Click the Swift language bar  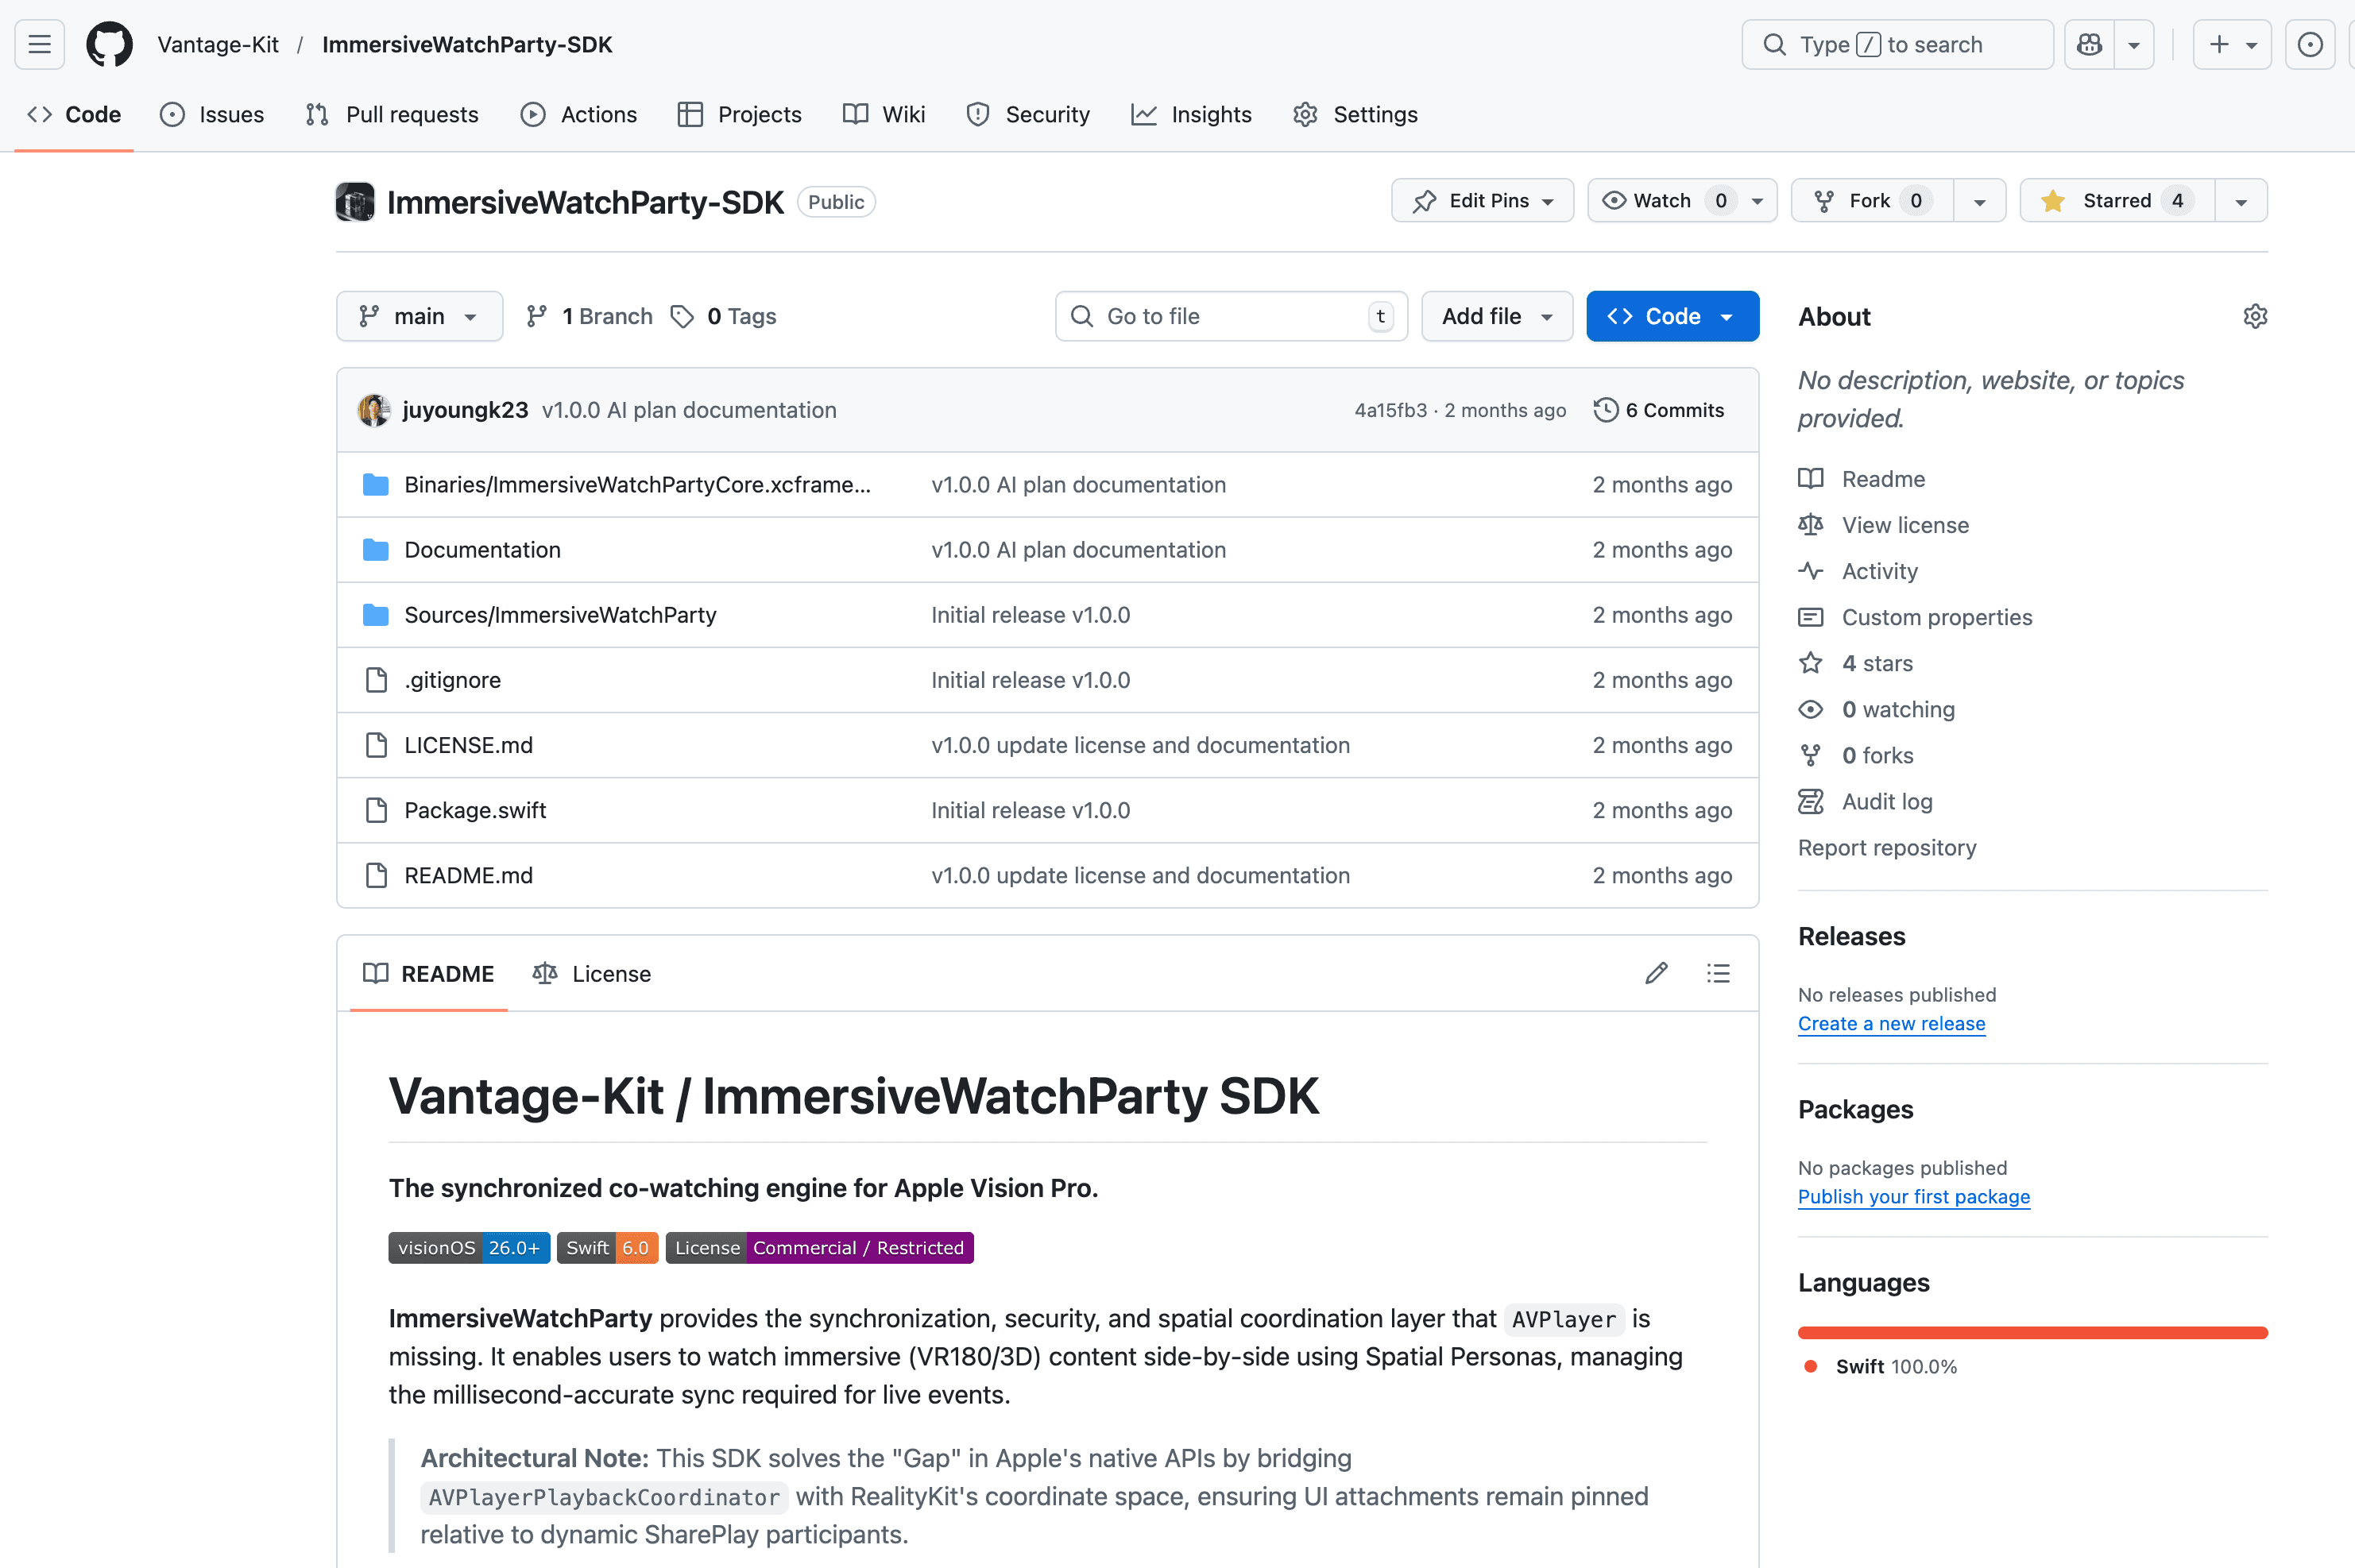click(x=2031, y=1332)
